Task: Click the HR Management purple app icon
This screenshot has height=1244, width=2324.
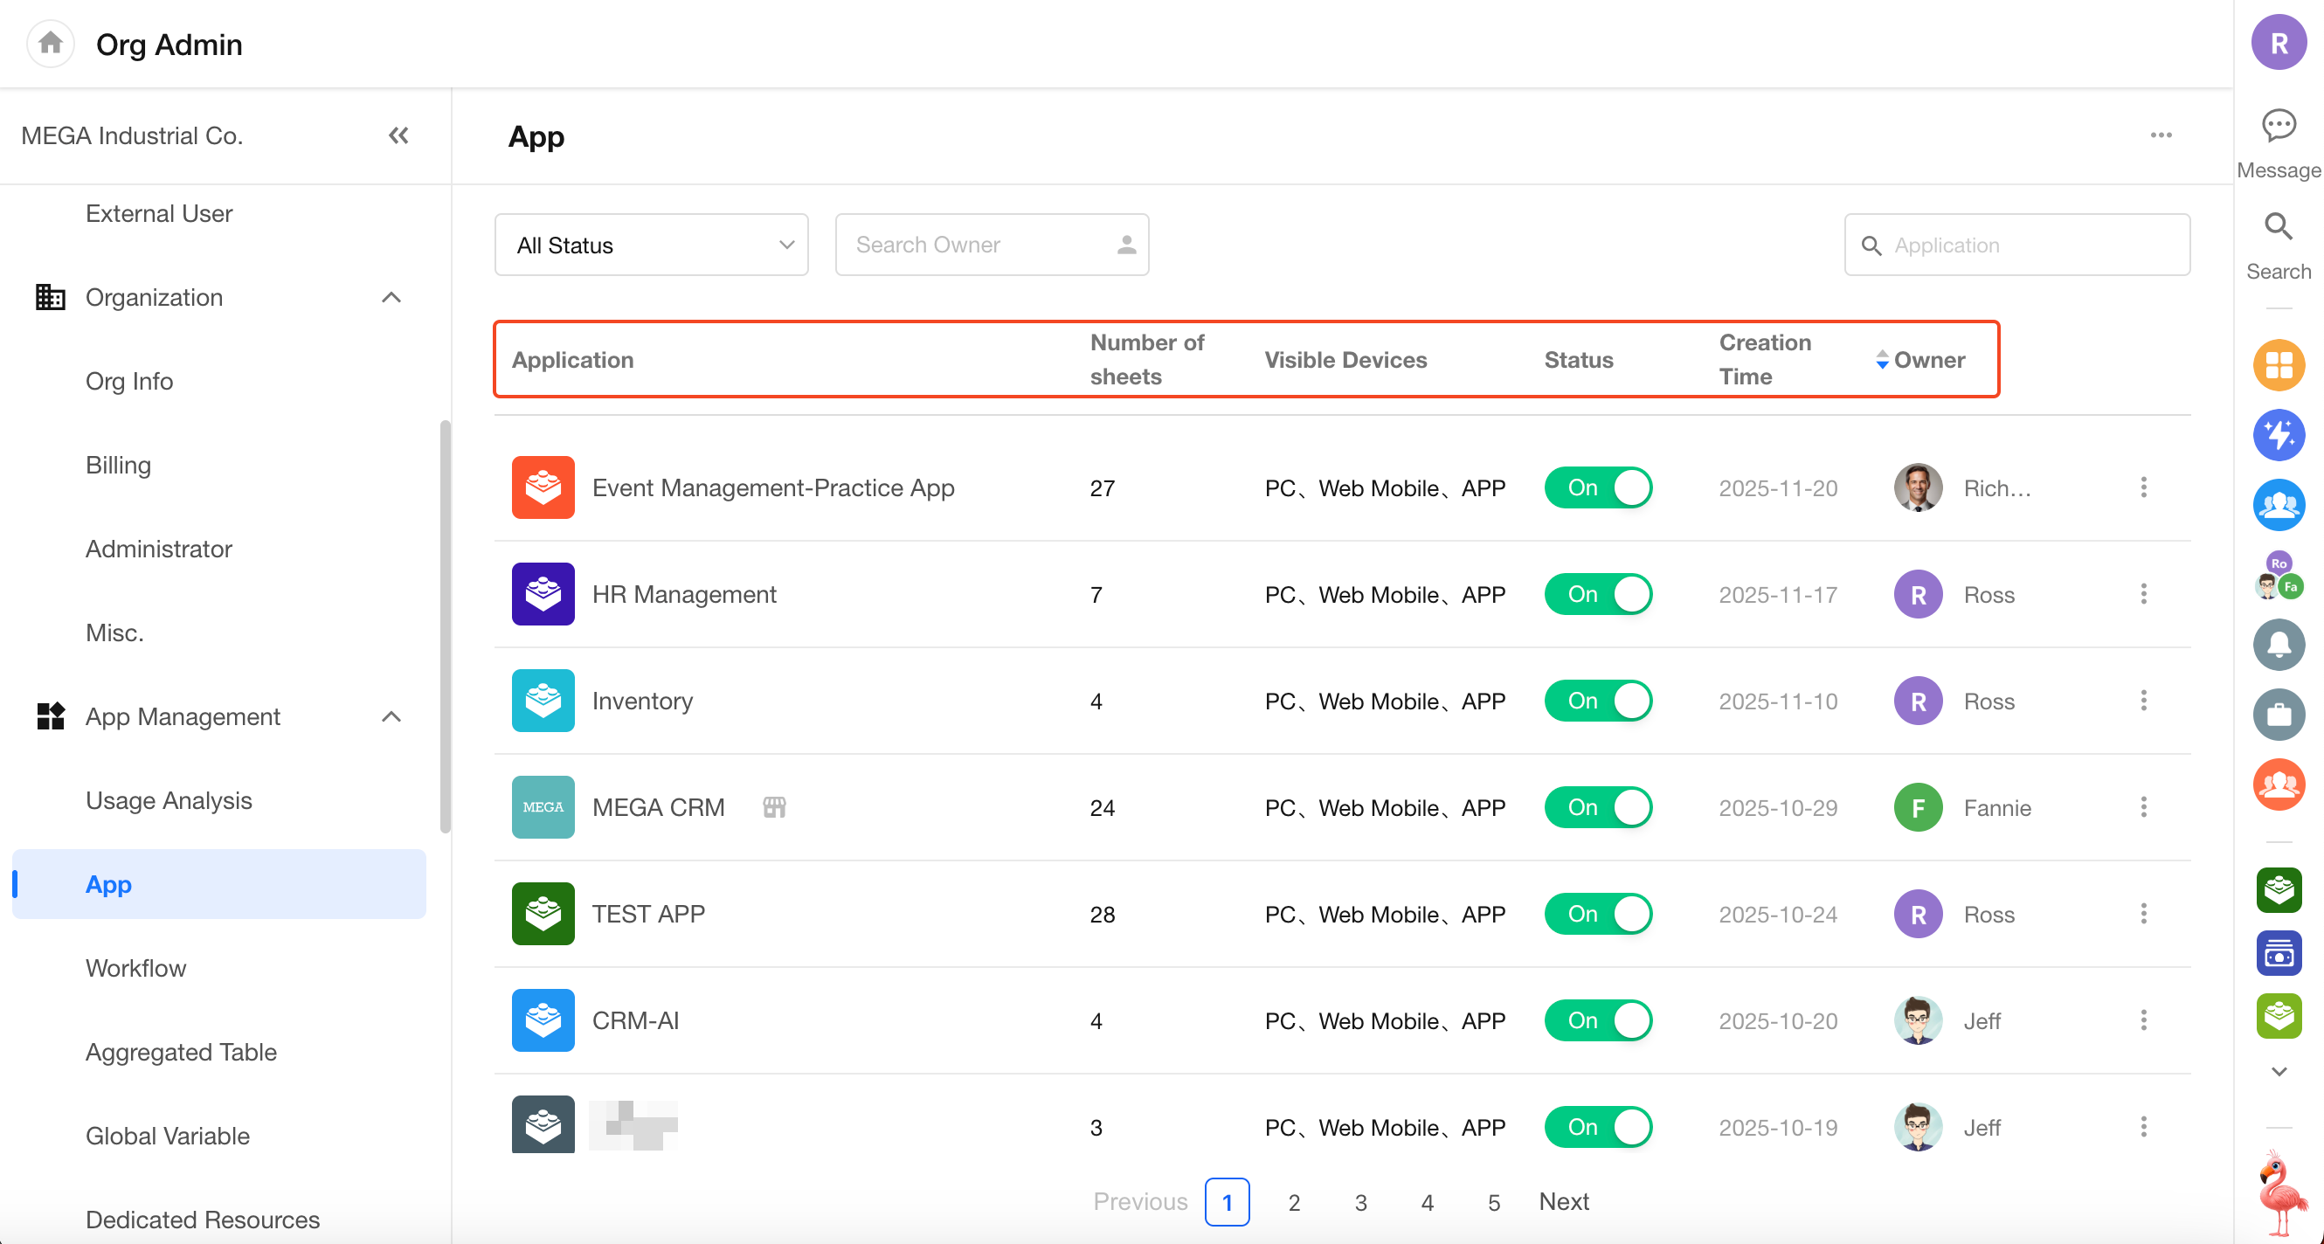Action: 543,593
